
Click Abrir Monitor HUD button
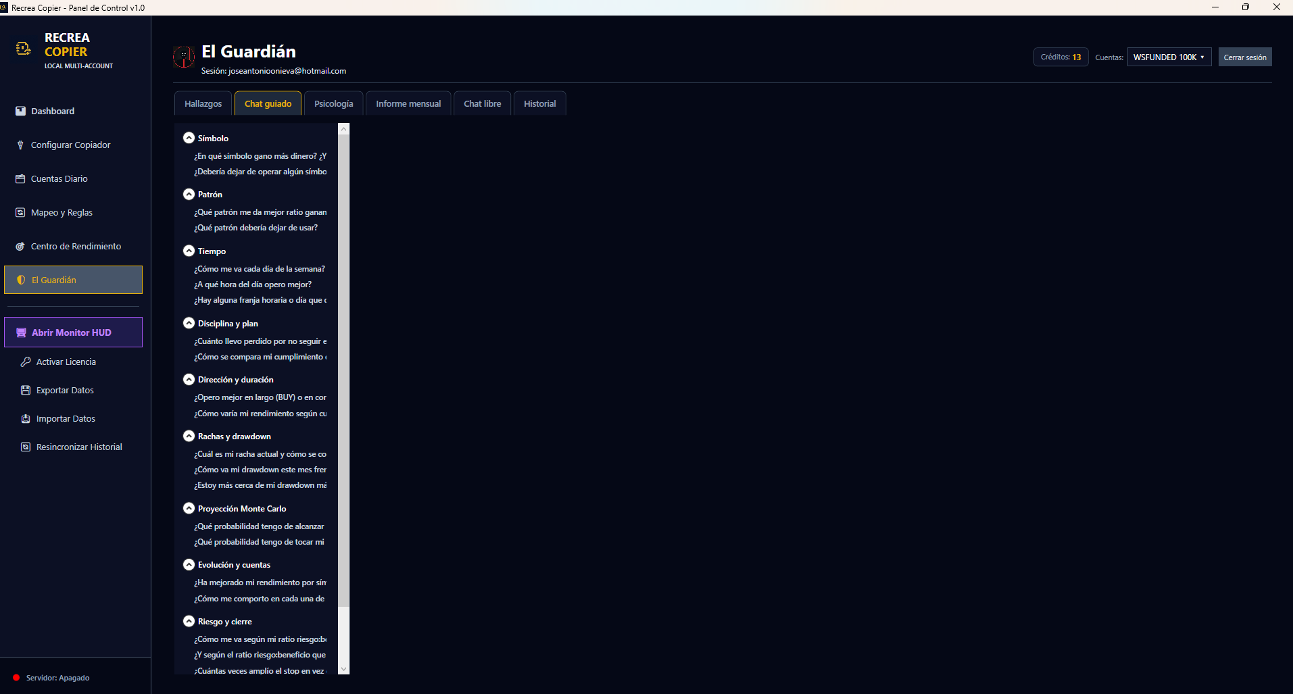tap(73, 332)
